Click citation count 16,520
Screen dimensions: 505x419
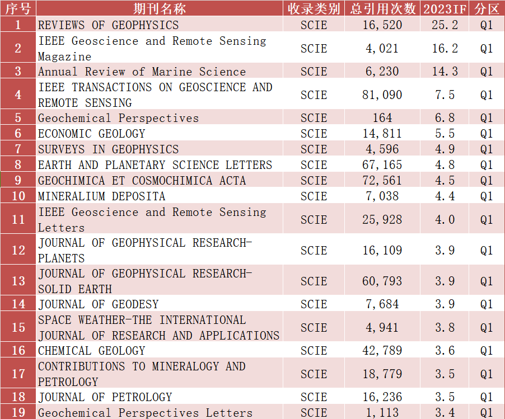pos(382,25)
